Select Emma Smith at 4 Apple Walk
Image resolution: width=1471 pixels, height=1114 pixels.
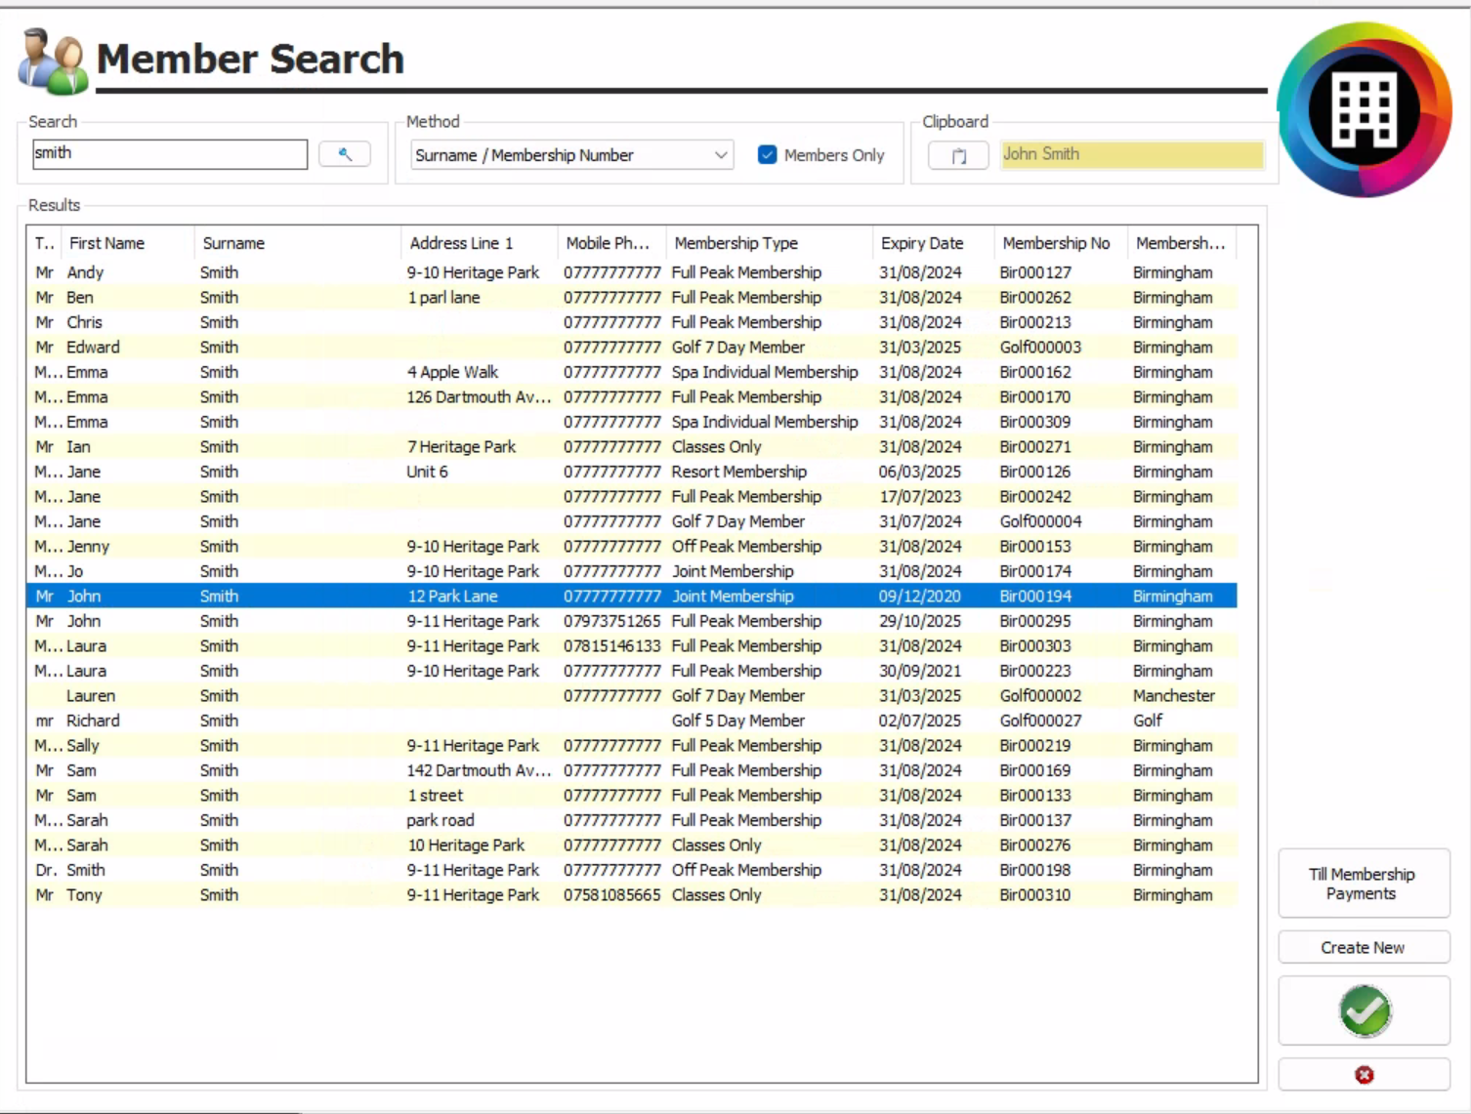[632, 372]
